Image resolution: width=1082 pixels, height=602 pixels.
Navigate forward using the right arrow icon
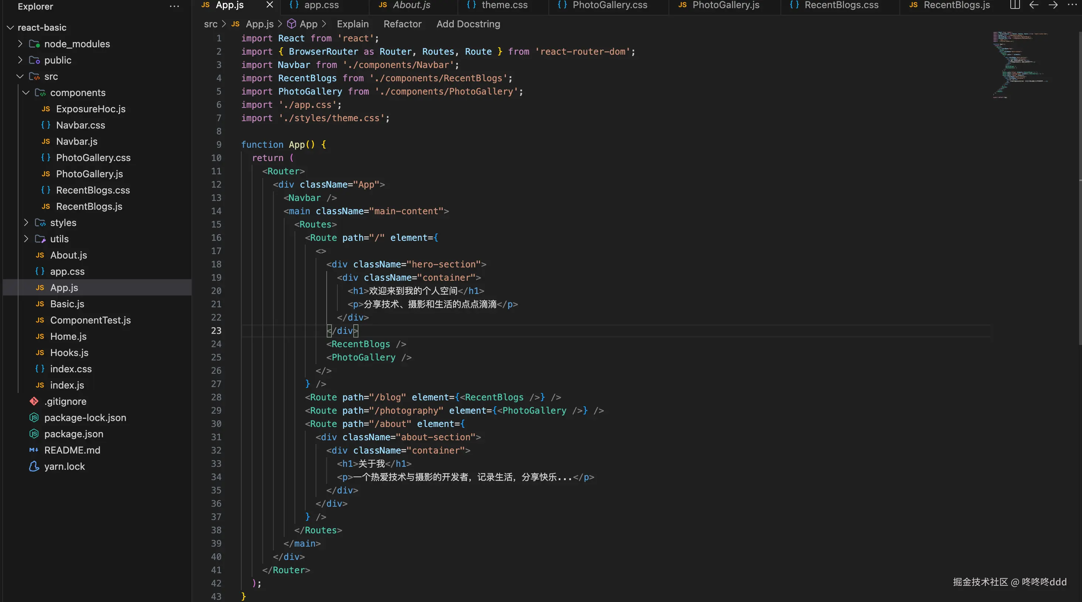coord(1054,6)
